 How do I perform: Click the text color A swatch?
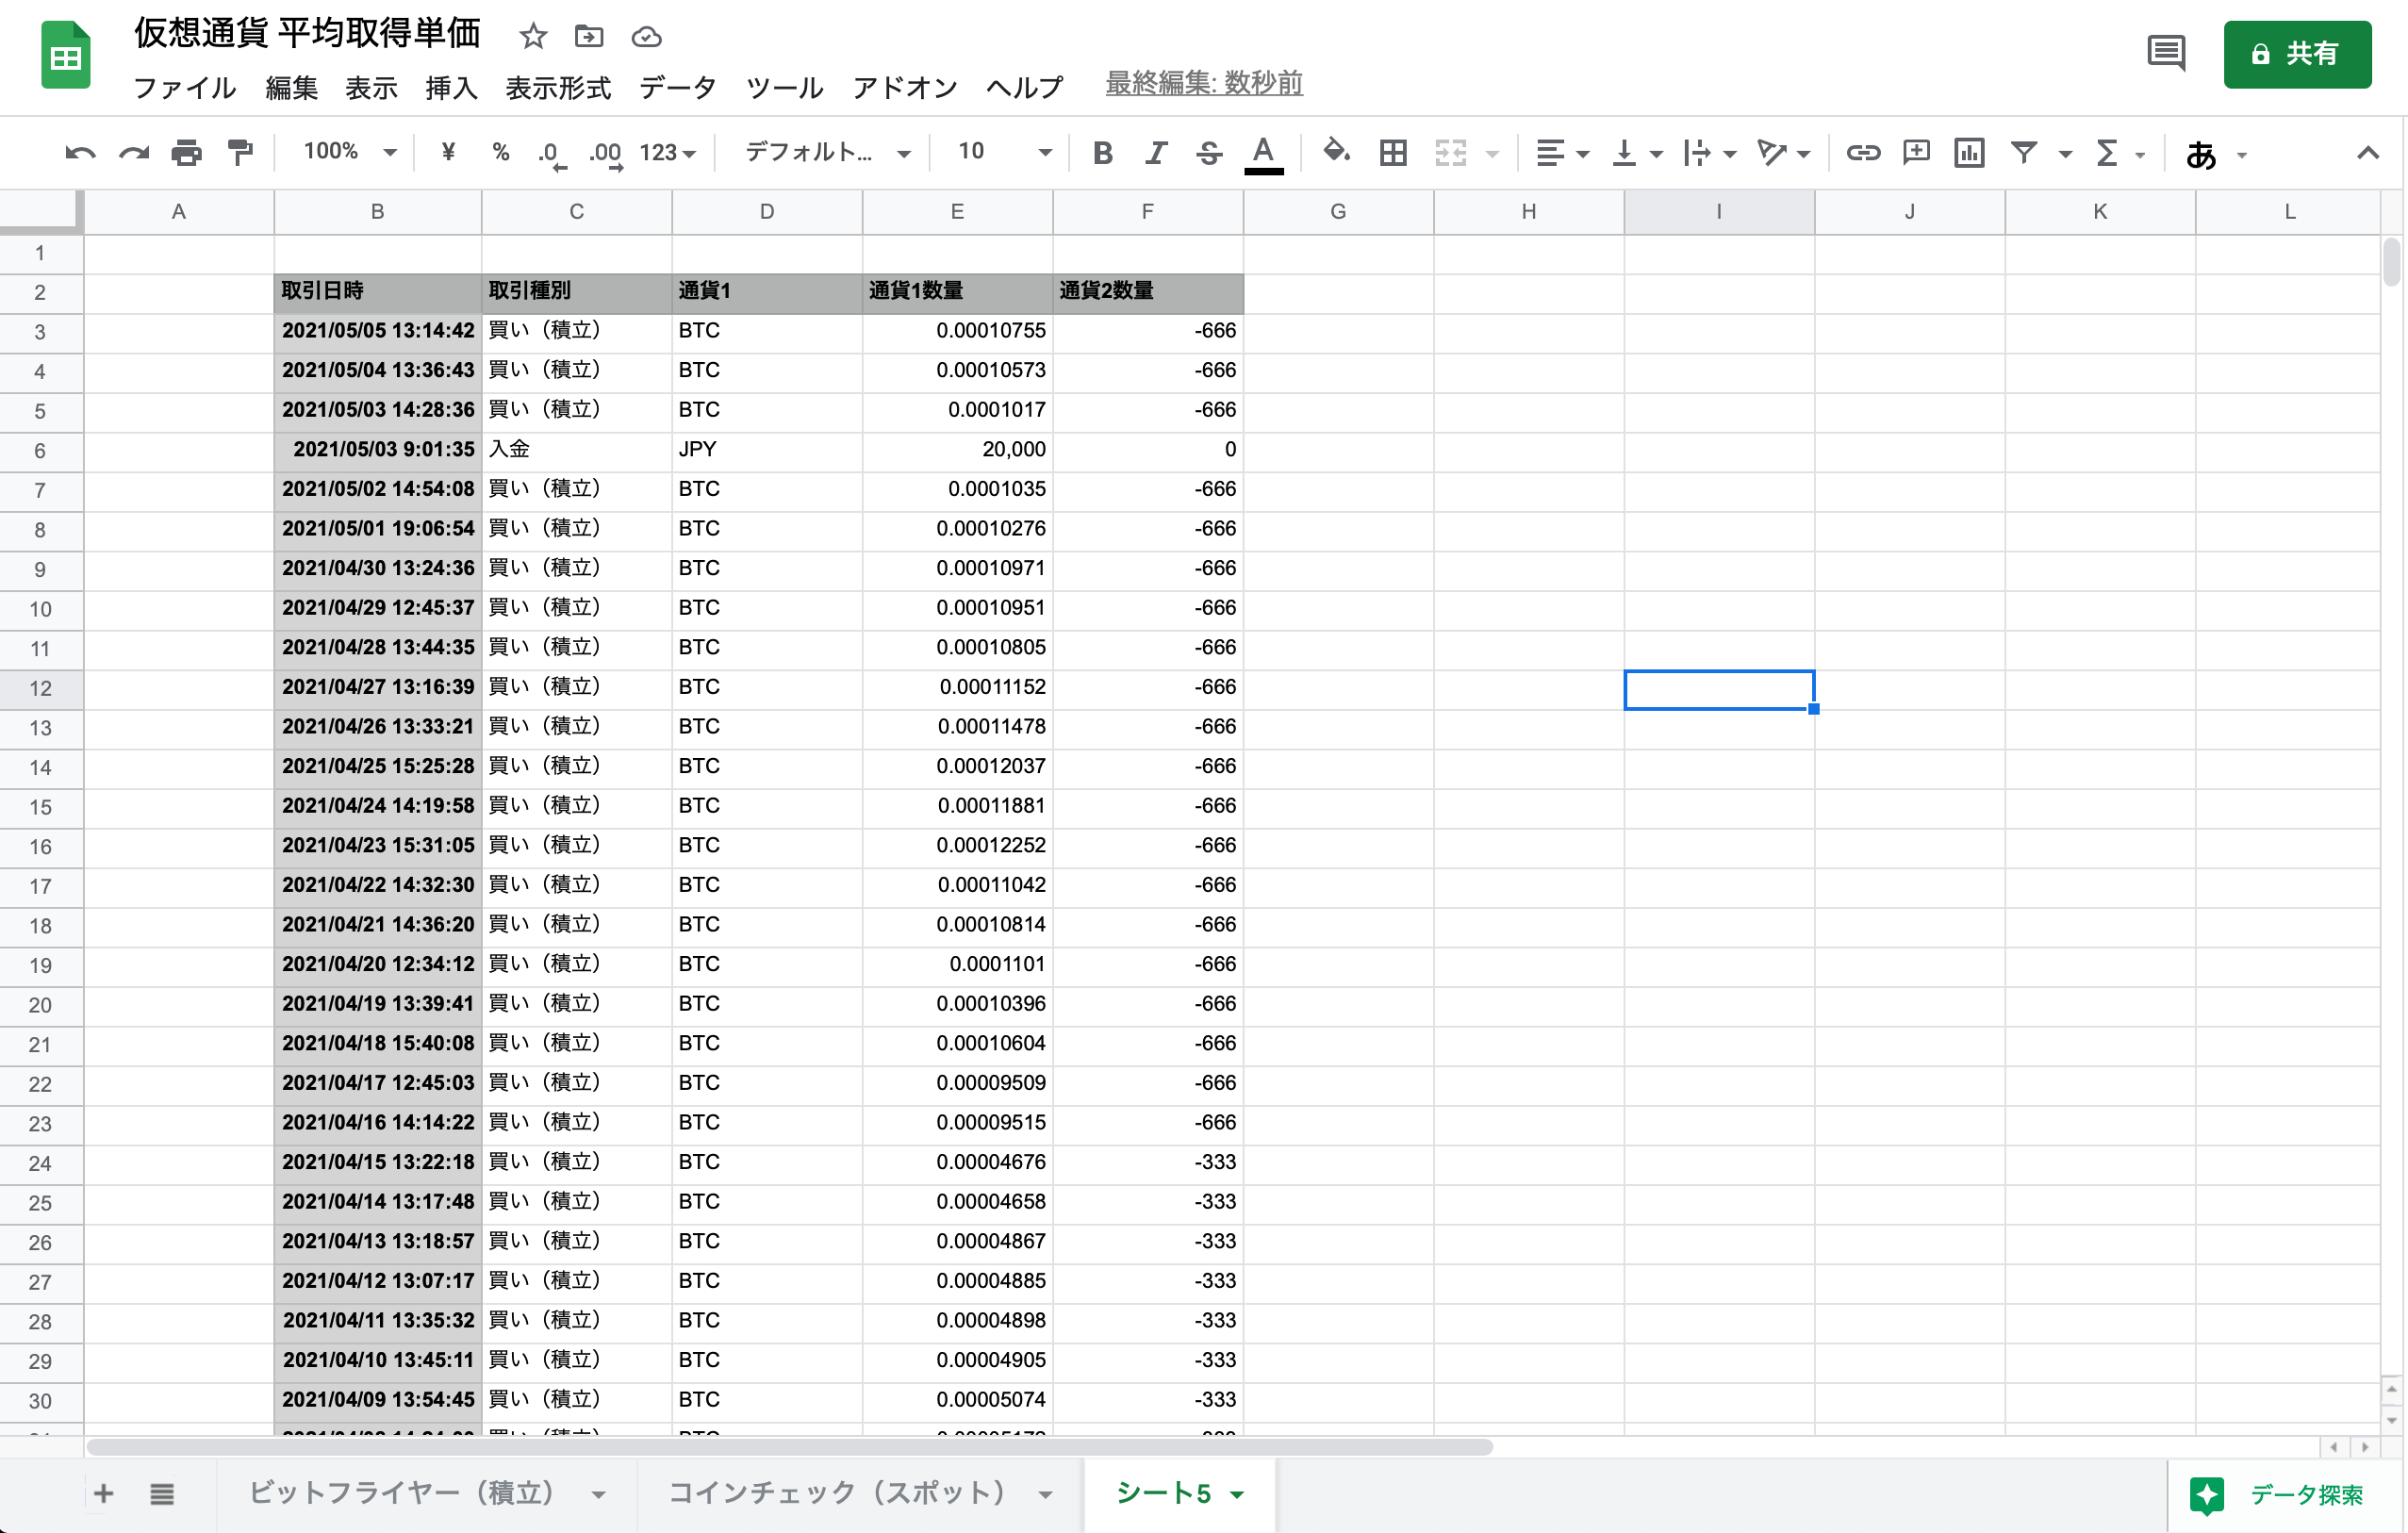tap(1263, 153)
